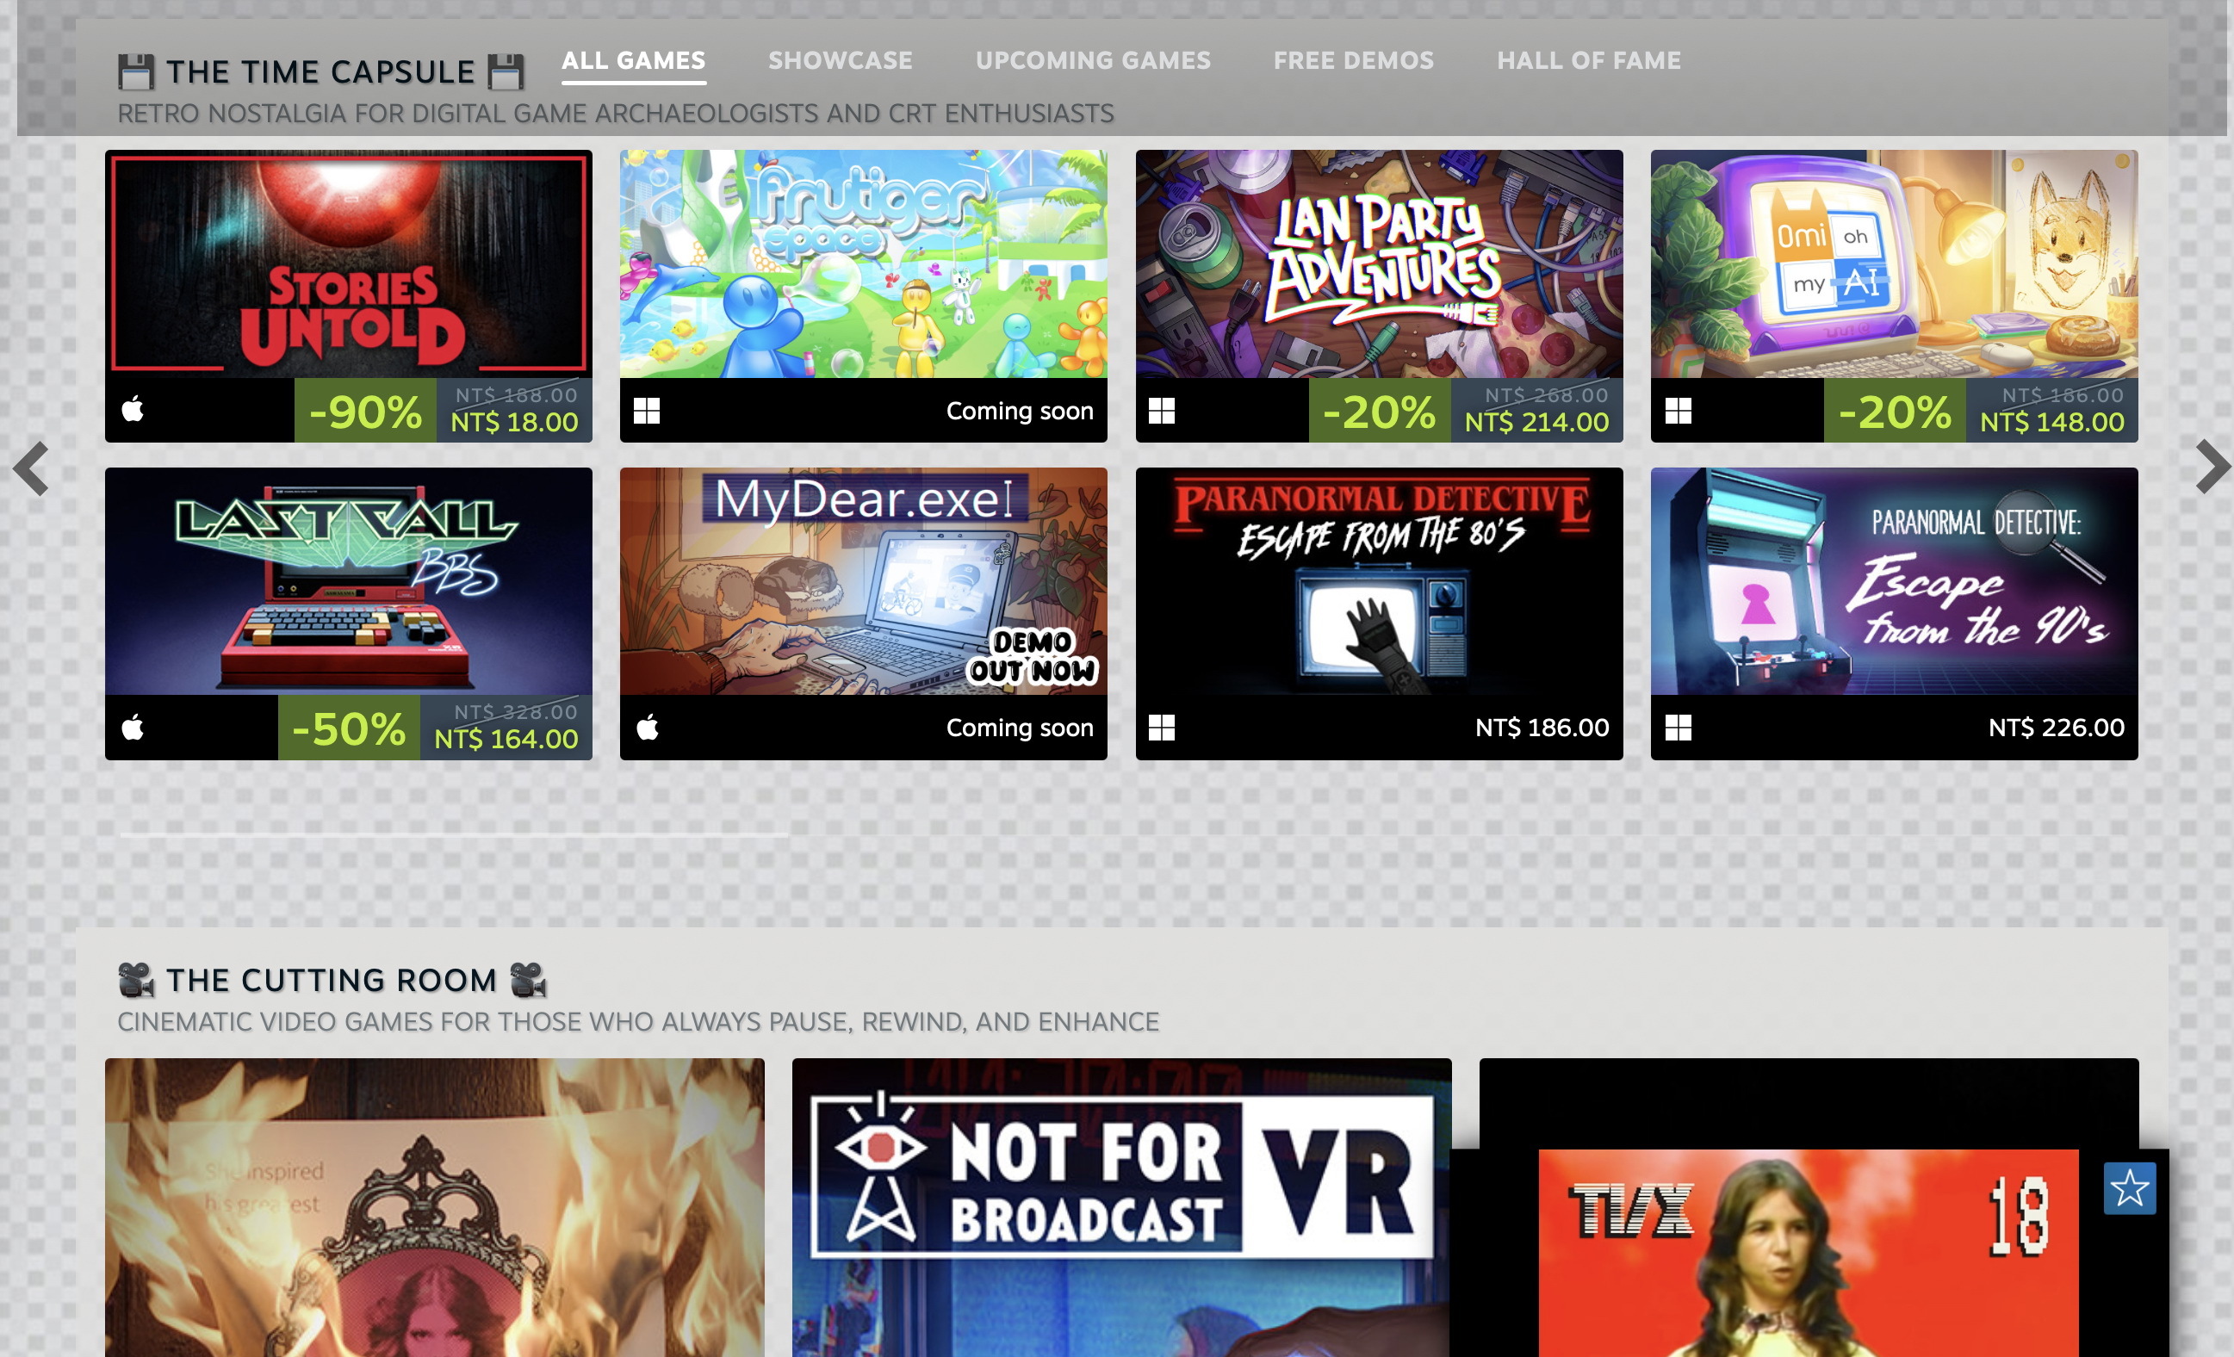Open the LAN Party Adventures artwork

pyautogui.click(x=1379, y=263)
